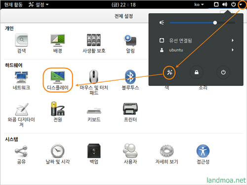This screenshot has height=185, width=247.
Task: Click the speaker icon in system menu popup
Action: click(x=162, y=23)
